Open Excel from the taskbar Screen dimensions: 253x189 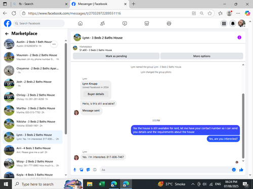coord(102,184)
